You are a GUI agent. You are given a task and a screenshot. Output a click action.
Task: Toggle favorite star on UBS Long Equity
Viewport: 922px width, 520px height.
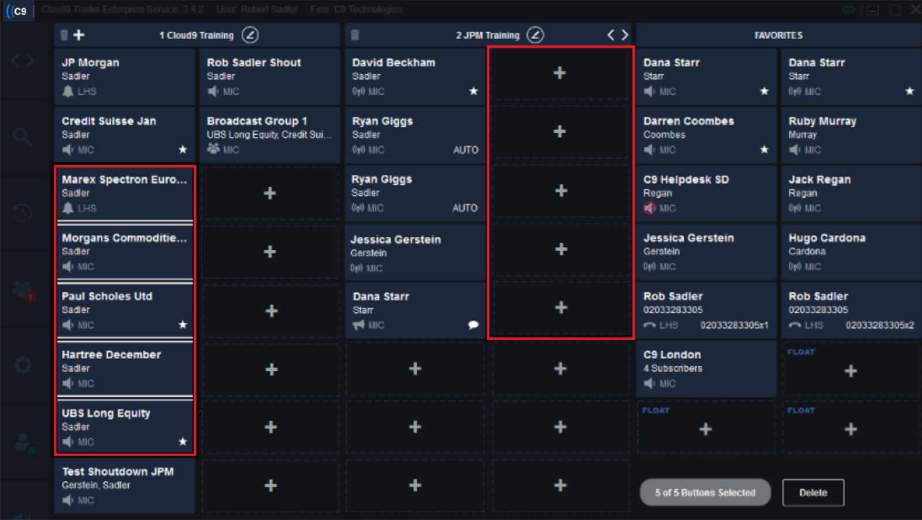tap(183, 442)
